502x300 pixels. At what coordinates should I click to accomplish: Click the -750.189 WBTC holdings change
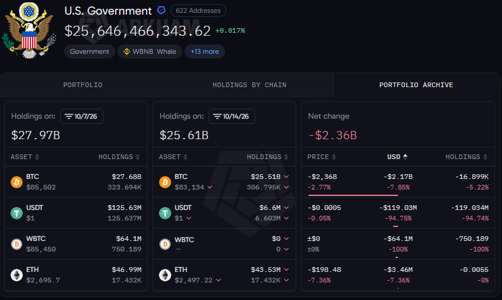(472, 239)
